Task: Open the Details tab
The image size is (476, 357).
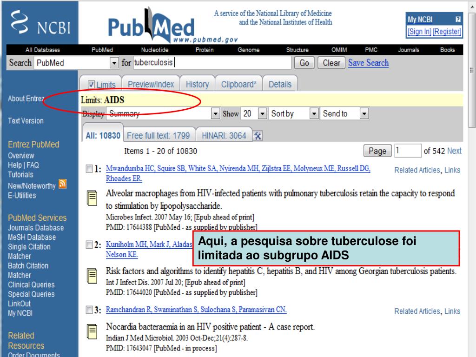Action: [280, 84]
